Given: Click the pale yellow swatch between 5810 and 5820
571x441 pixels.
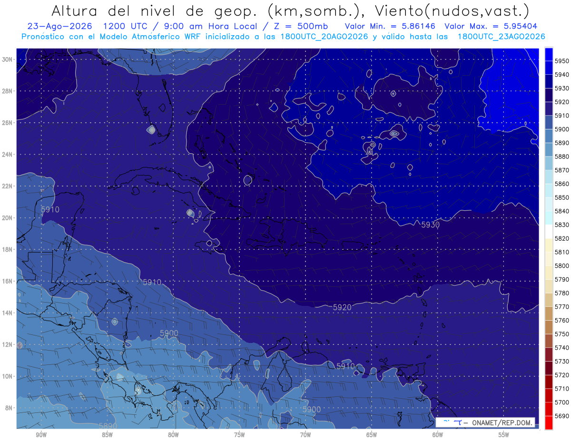Looking at the screenshot, I should (549, 245).
